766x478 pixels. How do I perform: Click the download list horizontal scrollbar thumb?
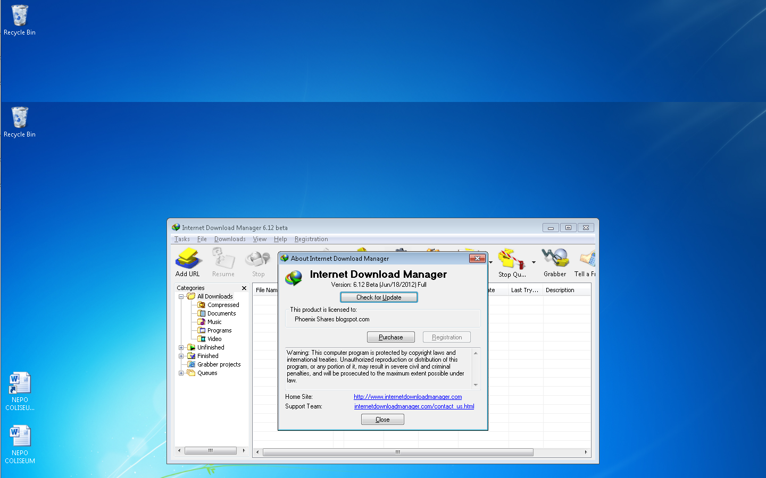tap(398, 452)
